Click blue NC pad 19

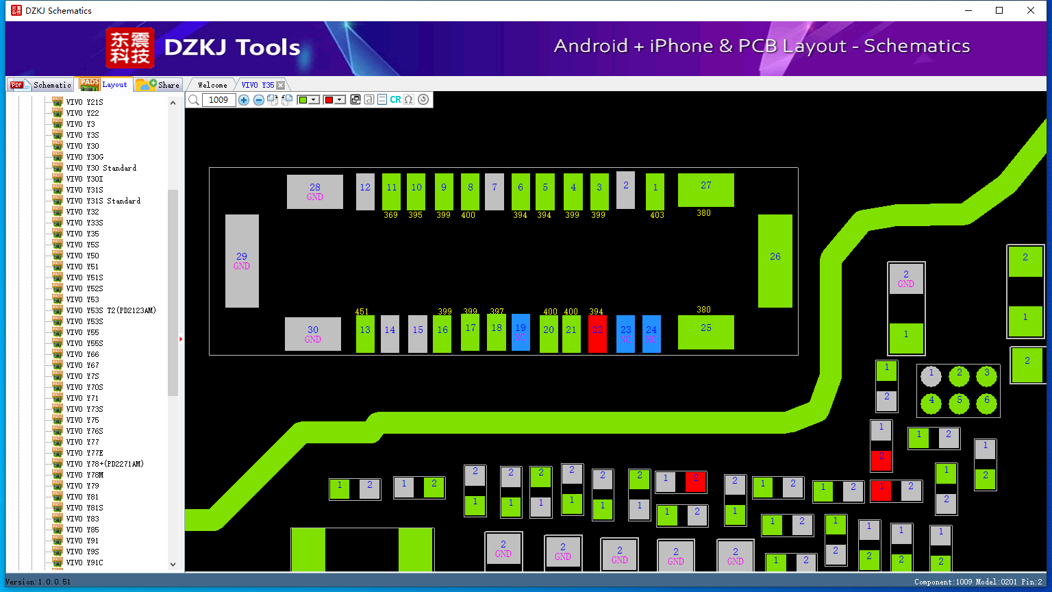coord(521,332)
